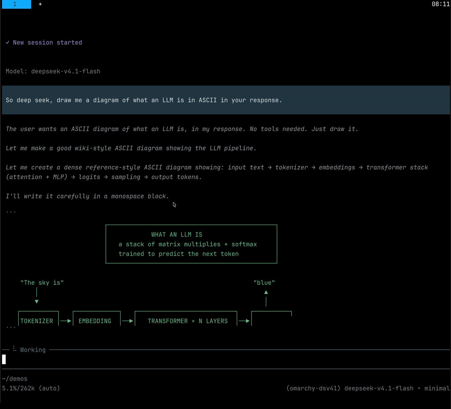Select terminal tab 1
The width and height of the screenshot is (451, 409).
click(x=16, y=4)
